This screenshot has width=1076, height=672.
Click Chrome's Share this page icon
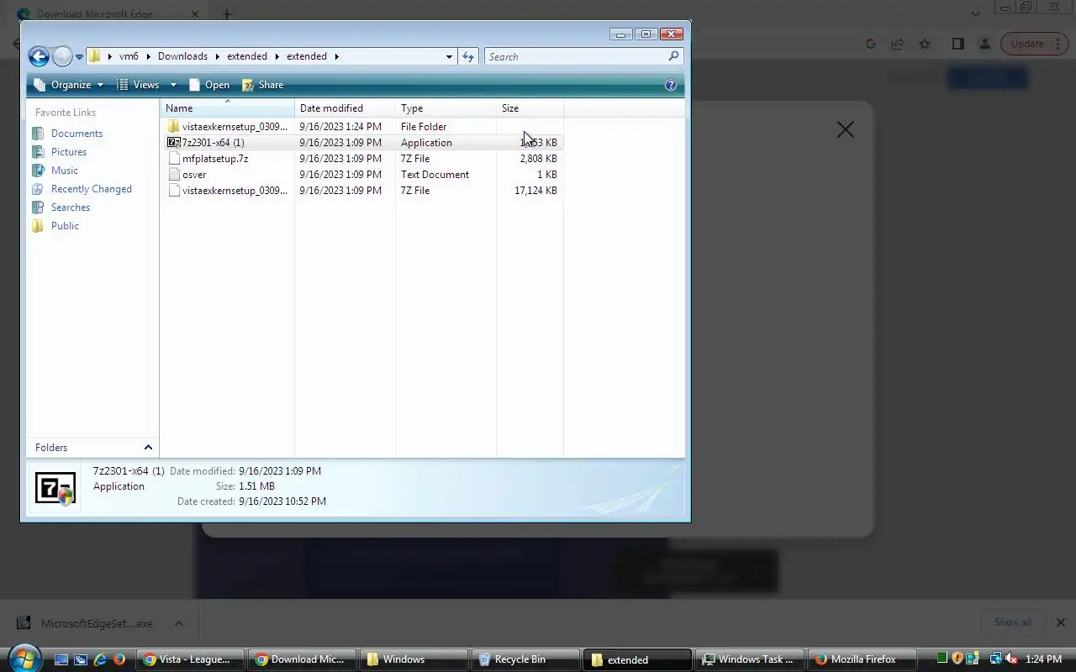[898, 44]
